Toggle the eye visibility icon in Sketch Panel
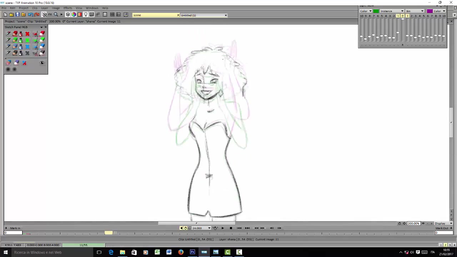 click(x=42, y=63)
